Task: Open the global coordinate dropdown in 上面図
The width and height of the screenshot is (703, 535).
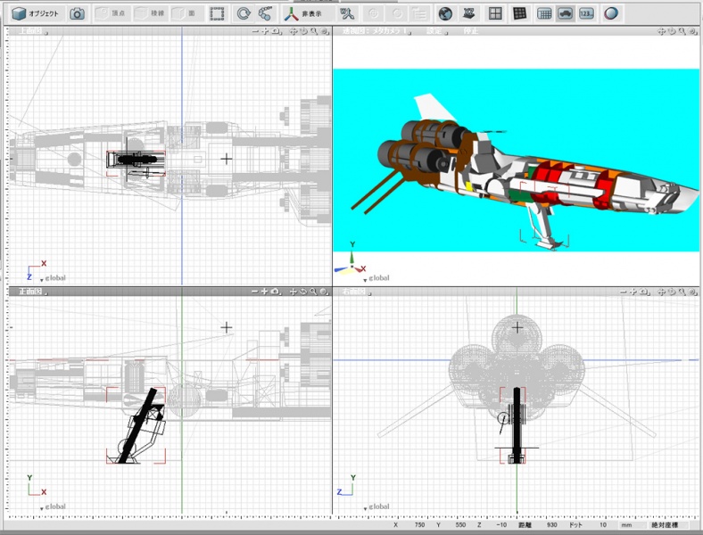Action: coord(53,278)
